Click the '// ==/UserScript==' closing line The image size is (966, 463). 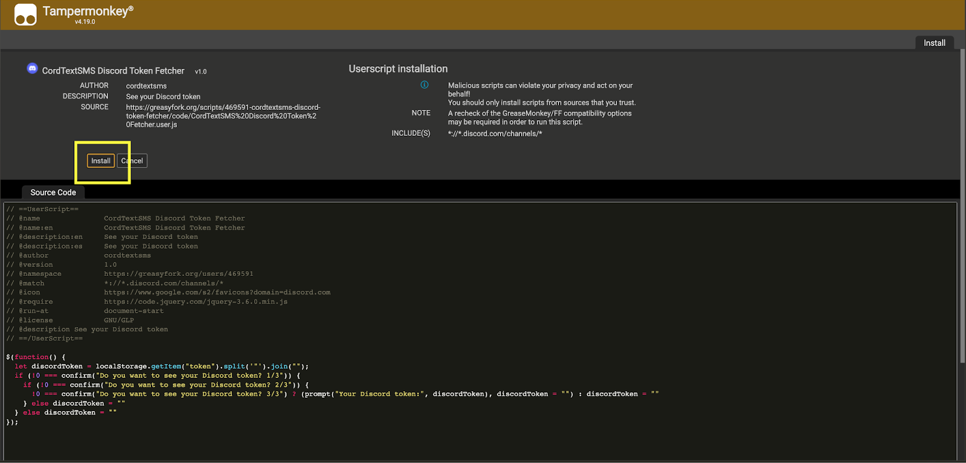(x=45, y=339)
